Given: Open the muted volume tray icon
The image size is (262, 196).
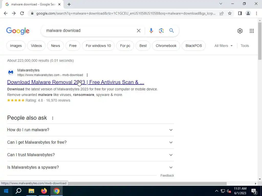Looking at the screenshot, I should [229, 191].
